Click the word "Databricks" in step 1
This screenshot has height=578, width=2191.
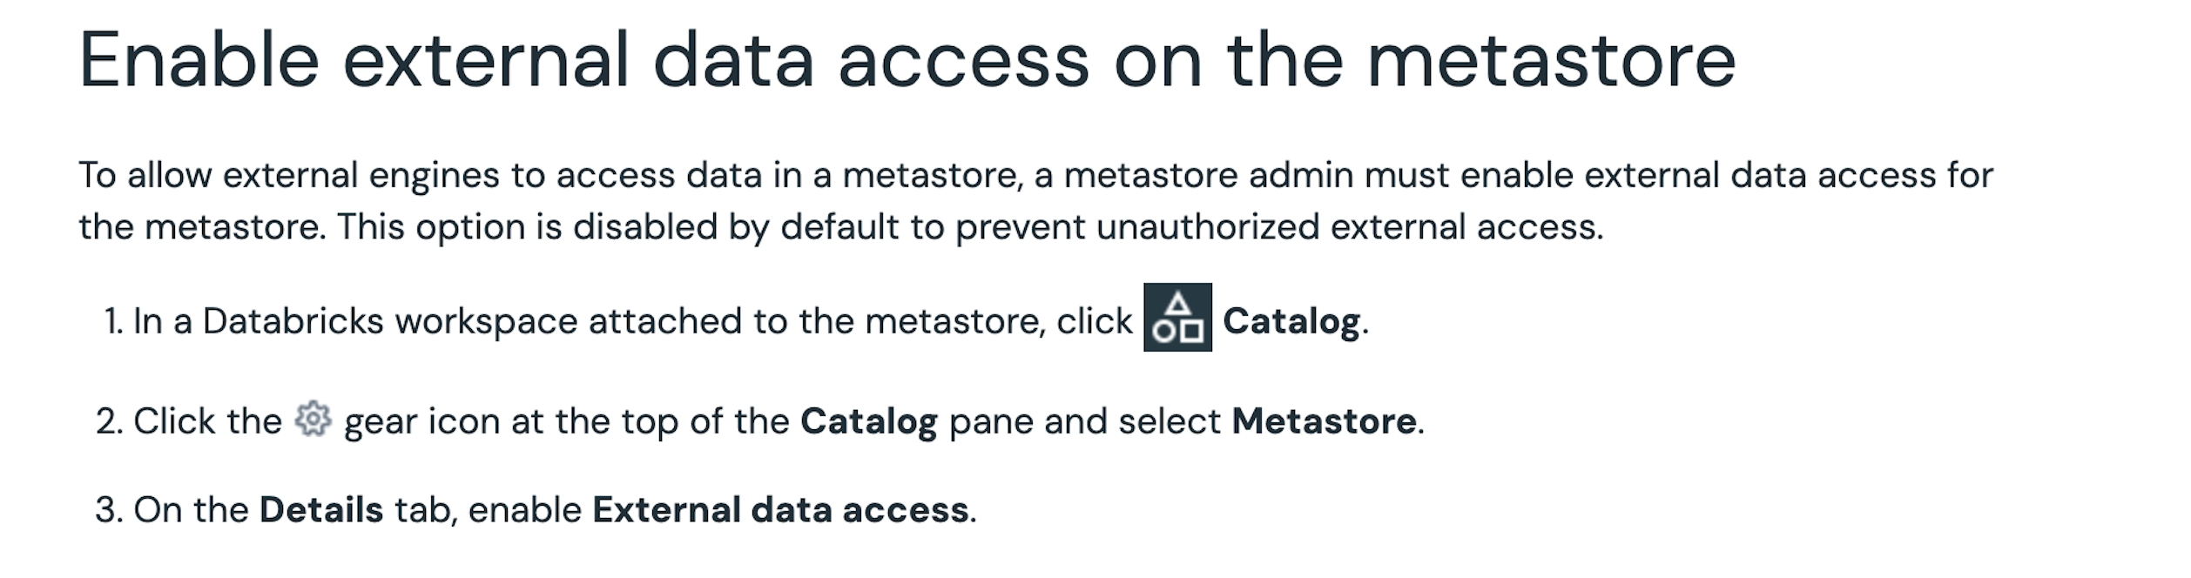point(293,321)
